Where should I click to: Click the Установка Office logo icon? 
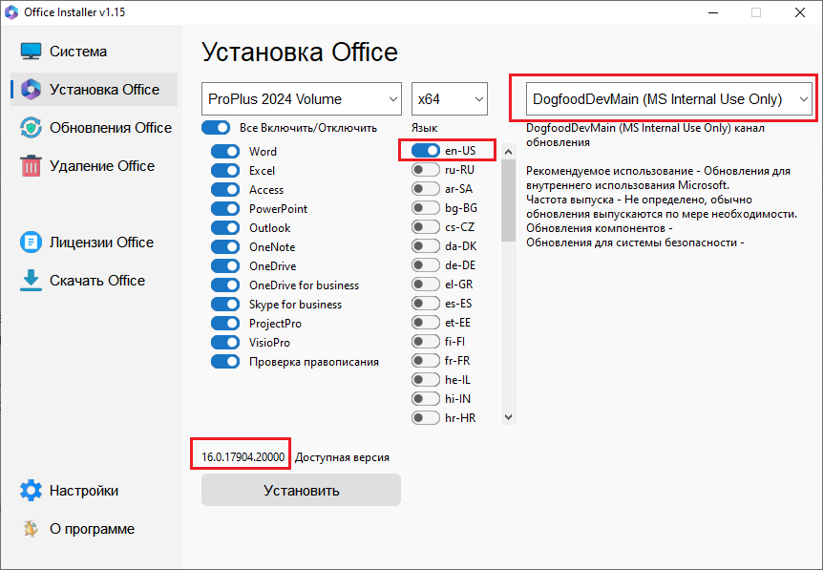click(x=31, y=89)
